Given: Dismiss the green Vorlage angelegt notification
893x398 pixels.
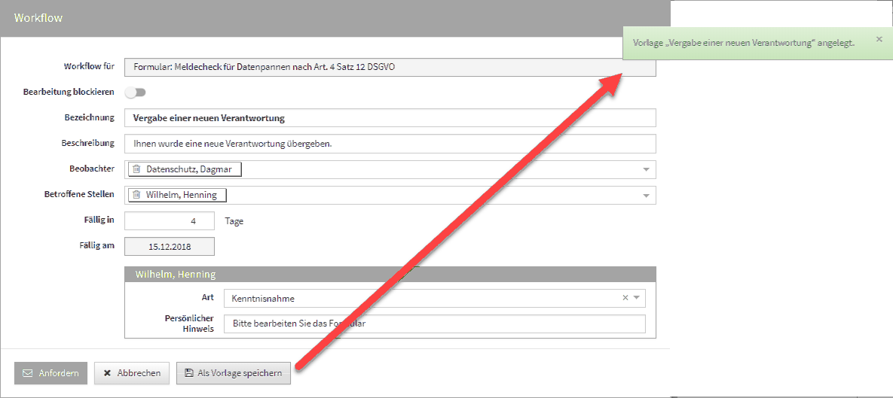Looking at the screenshot, I should pyautogui.click(x=879, y=39).
